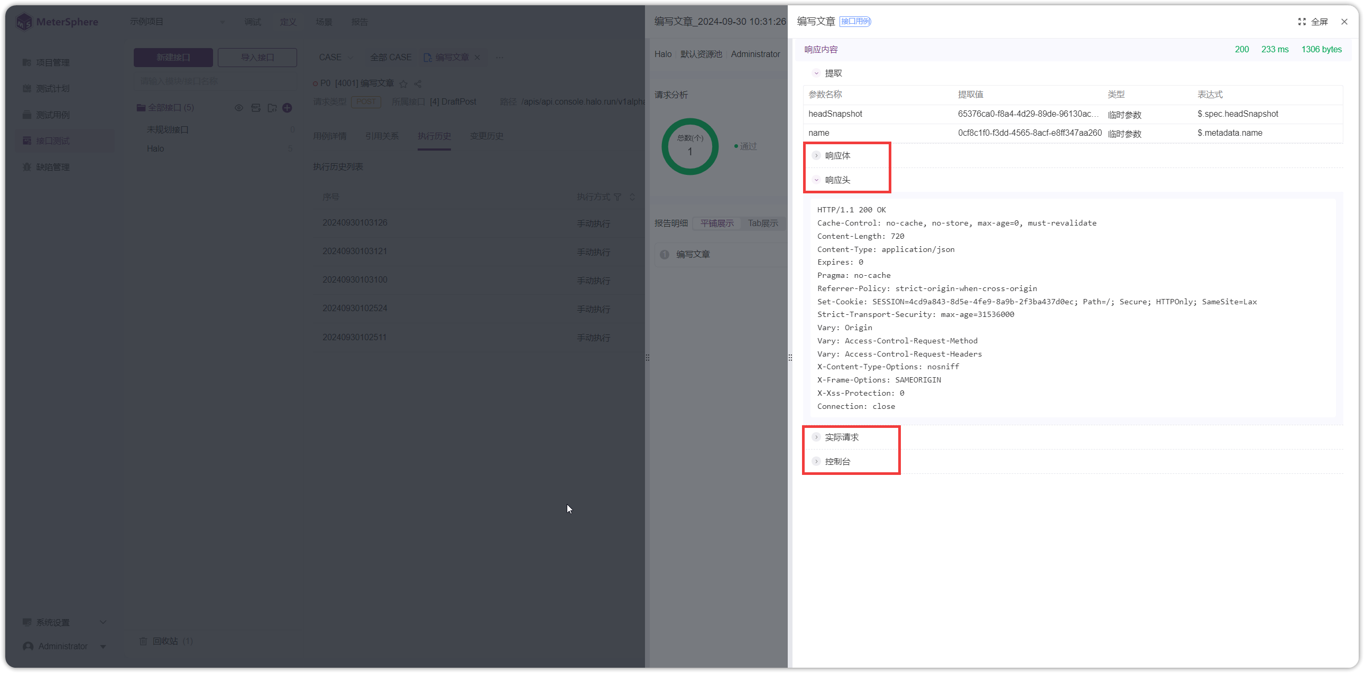Click the 新建接口 button
The height and width of the screenshot is (673, 1364).
point(173,57)
